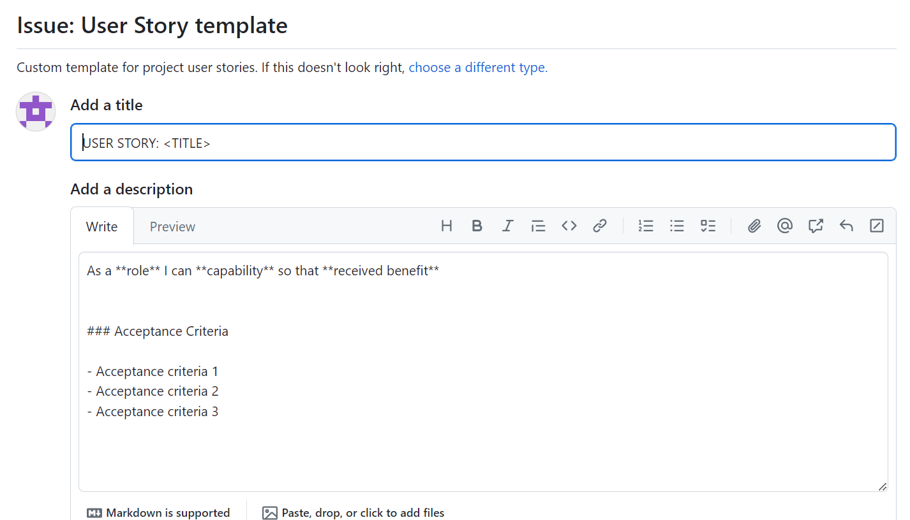Focus the issue title input field

tap(483, 143)
